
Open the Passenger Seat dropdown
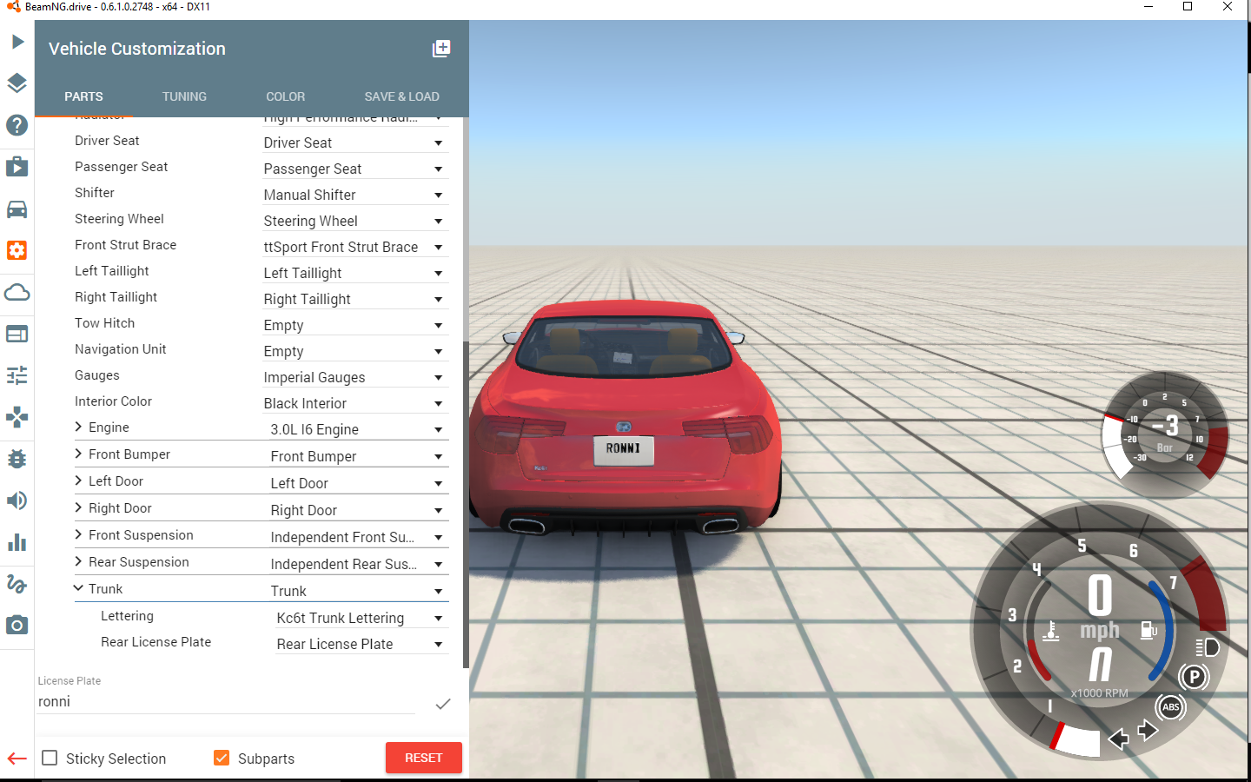coord(355,169)
